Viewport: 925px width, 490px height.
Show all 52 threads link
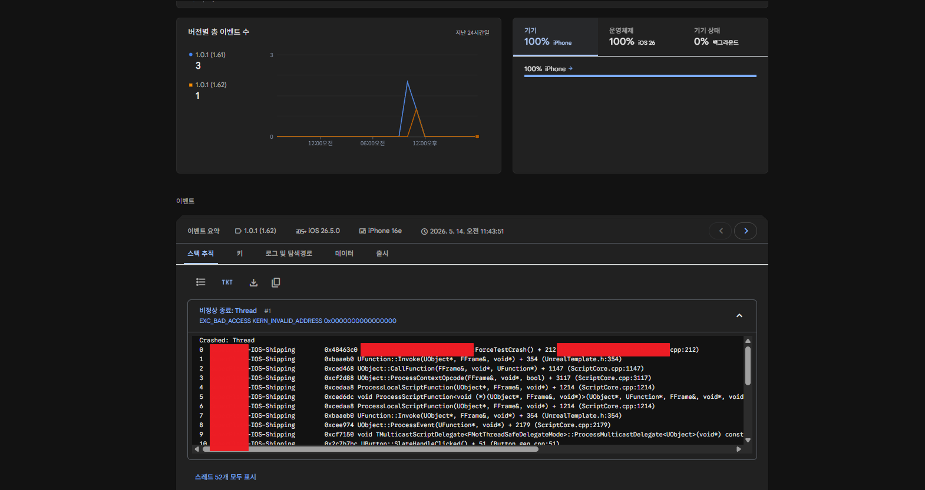click(225, 477)
